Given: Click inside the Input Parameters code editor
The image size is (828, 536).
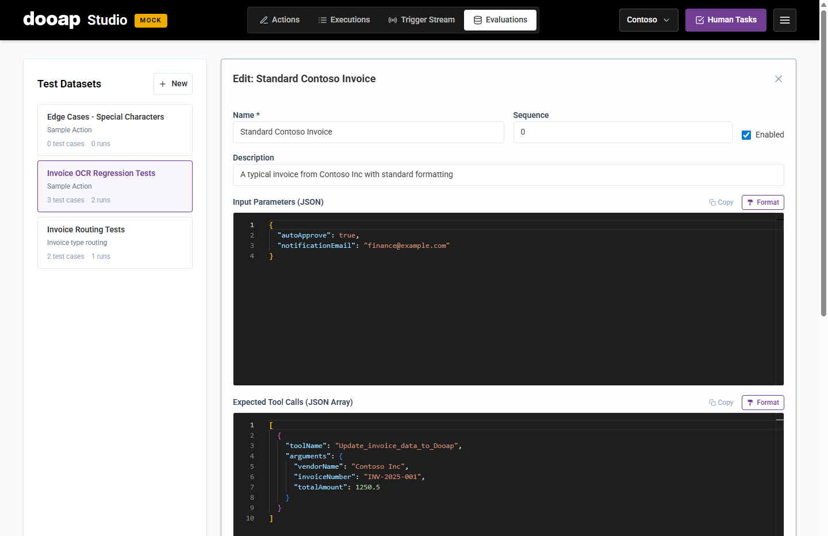Looking at the screenshot, I should click(508, 299).
